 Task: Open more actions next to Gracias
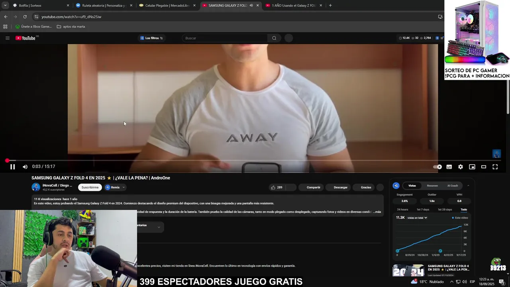pyautogui.click(x=380, y=187)
